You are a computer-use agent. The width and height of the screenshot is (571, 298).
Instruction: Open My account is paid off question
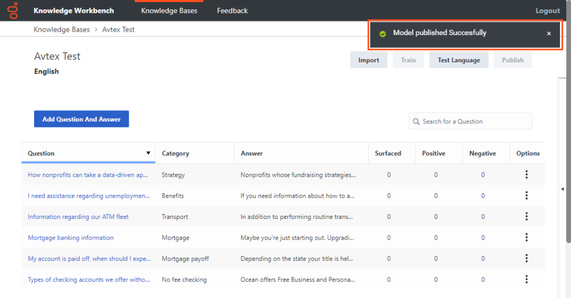tap(89, 258)
